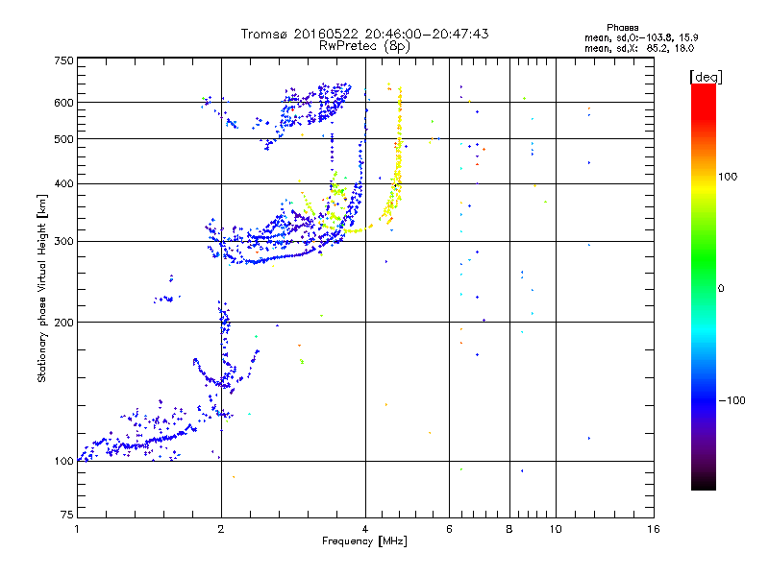Click the phase colorbar gradient

(704, 287)
